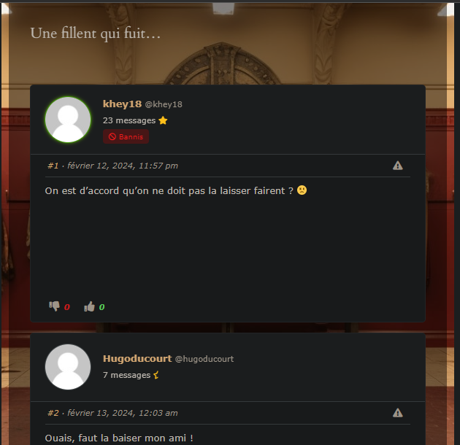Click the @hugoducourt handle
The height and width of the screenshot is (445, 460).
204,359
